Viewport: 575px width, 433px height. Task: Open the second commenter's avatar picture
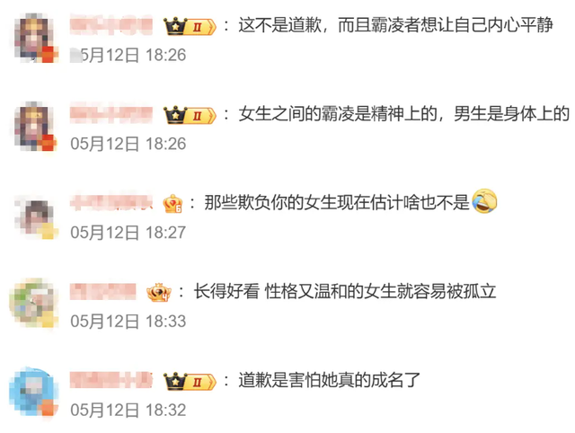(36, 126)
